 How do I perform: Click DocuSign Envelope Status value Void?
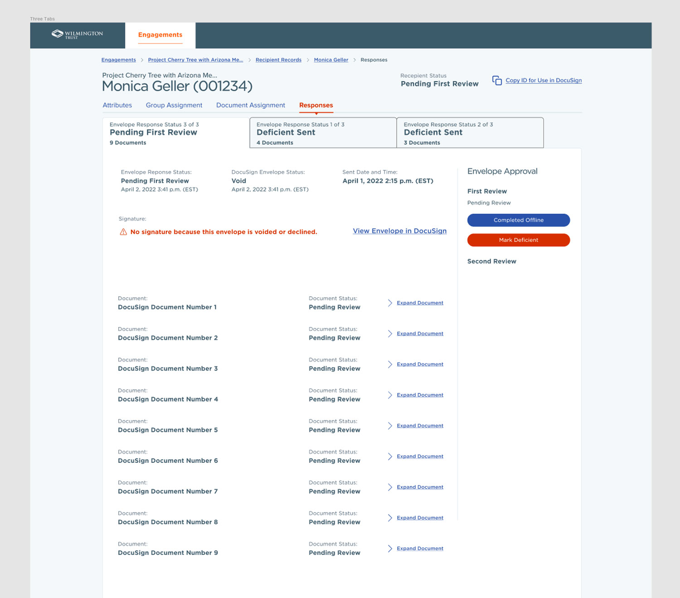tap(239, 181)
